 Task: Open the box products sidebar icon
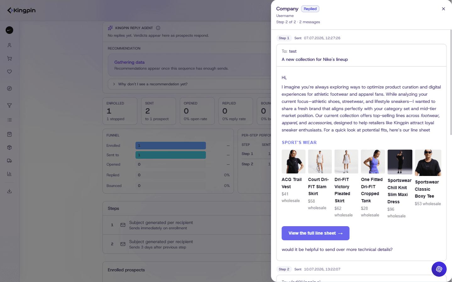click(x=9, y=147)
